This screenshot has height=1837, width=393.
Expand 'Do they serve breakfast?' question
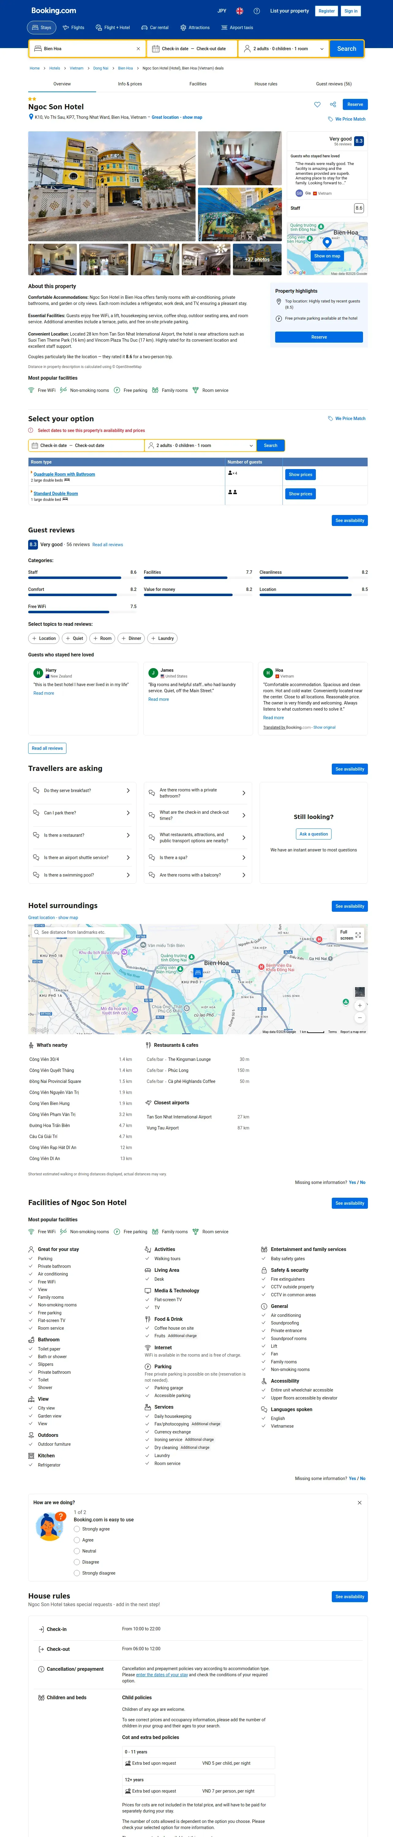click(83, 791)
